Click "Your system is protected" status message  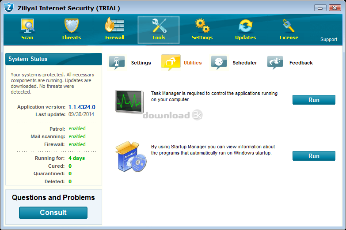[x=53, y=83]
